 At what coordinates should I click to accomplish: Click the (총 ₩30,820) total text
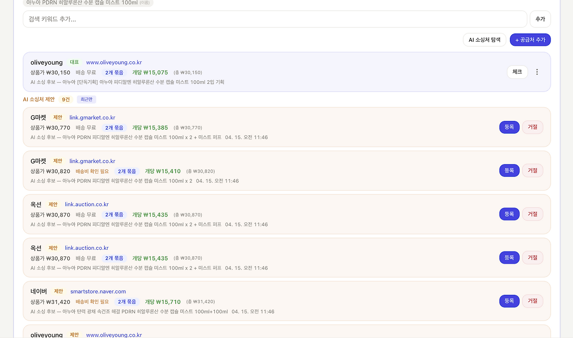200,171
